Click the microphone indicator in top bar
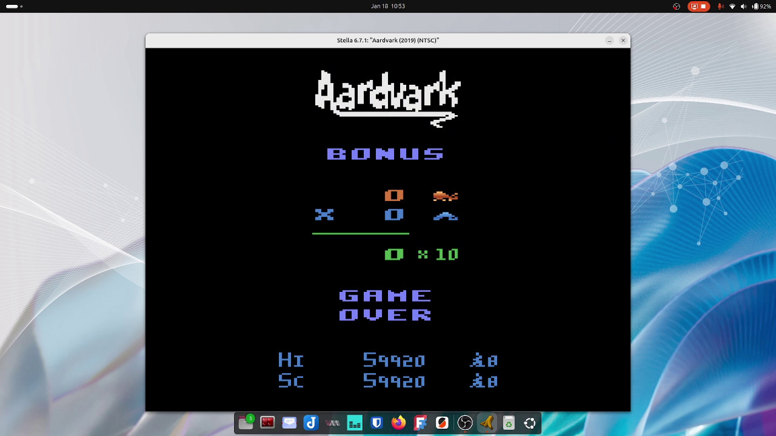 (721, 6)
